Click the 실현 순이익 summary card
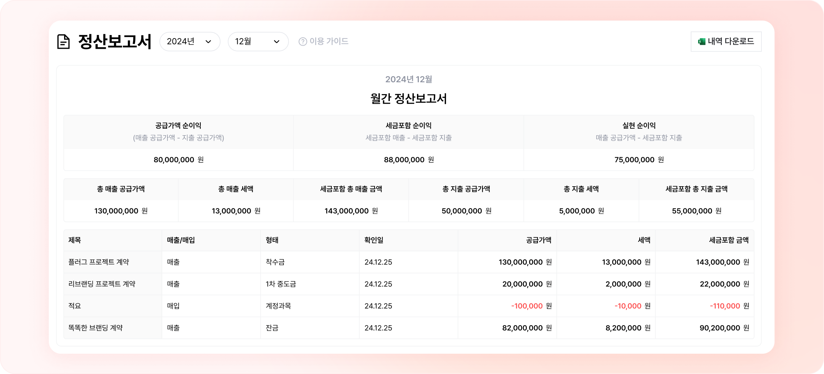The height and width of the screenshot is (374, 824). pyautogui.click(x=639, y=143)
